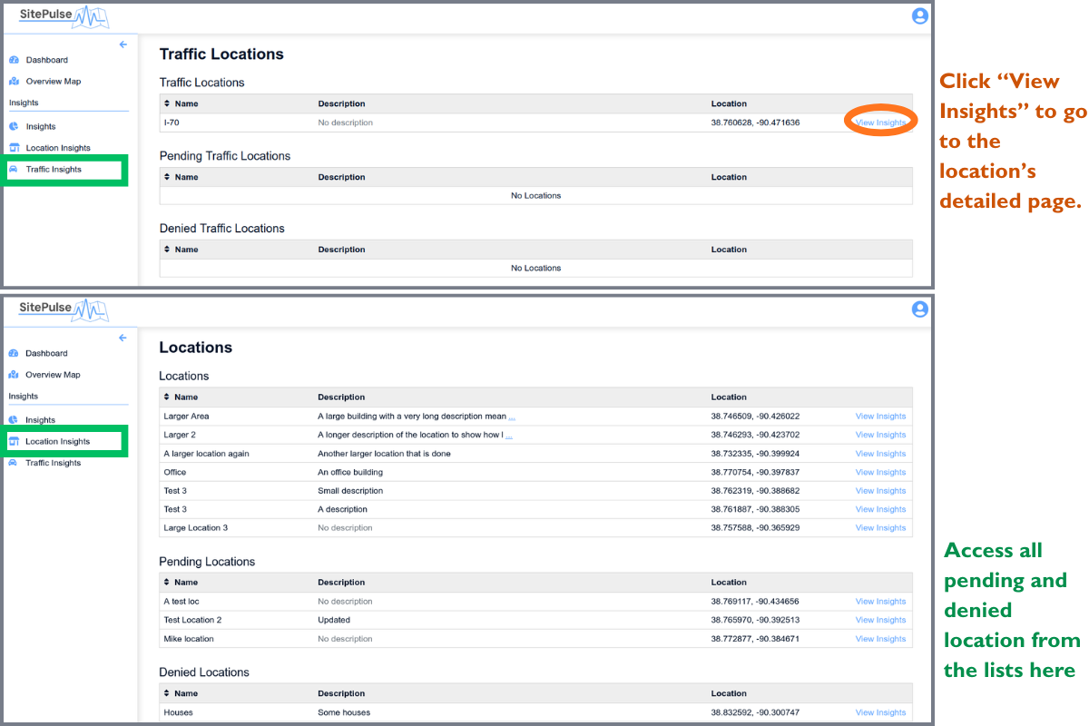Open Overview Map via its map icon
Screen dimensions: 1089x726
point(15,82)
